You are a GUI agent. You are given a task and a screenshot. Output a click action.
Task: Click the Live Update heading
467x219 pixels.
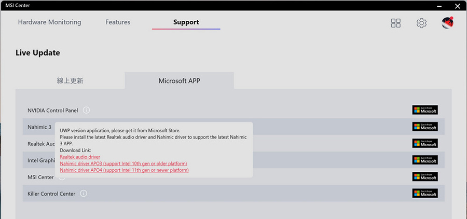pyautogui.click(x=38, y=53)
